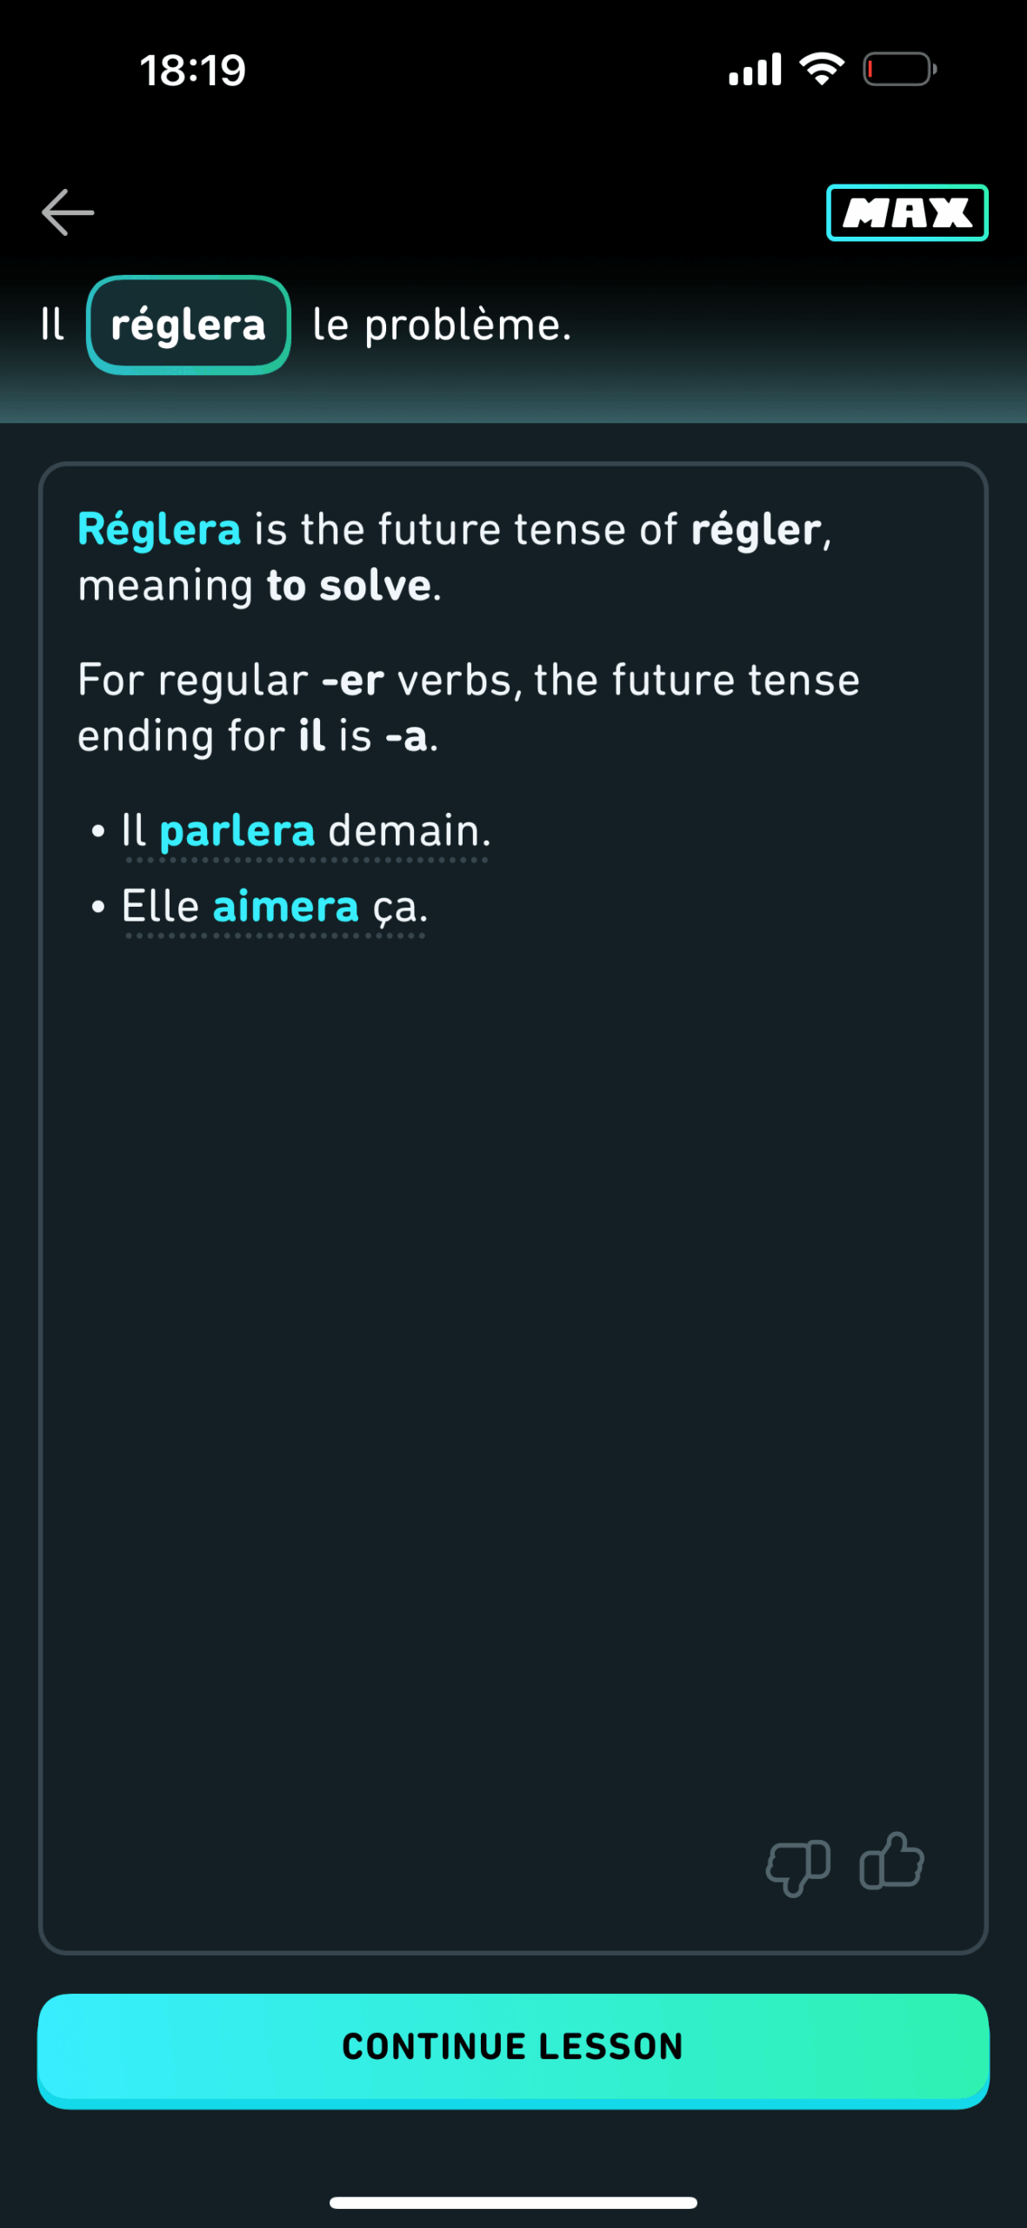This screenshot has width=1027, height=2228.
Task: Tap the back arrow icon
Action: click(x=67, y=212)
